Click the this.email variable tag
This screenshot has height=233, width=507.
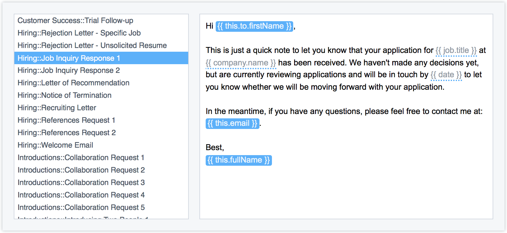232,123
